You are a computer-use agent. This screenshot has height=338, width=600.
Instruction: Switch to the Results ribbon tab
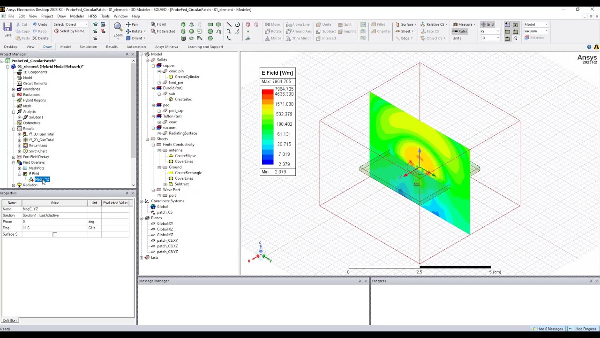pos(112,47)
